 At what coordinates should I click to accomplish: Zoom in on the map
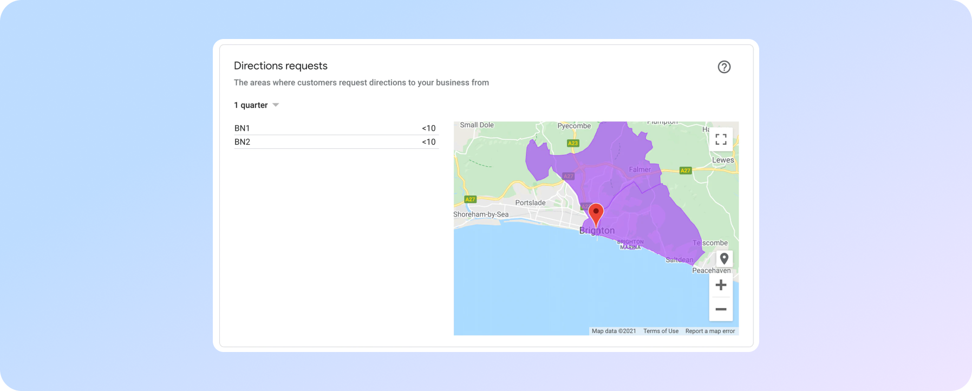[x=721, y=285]
